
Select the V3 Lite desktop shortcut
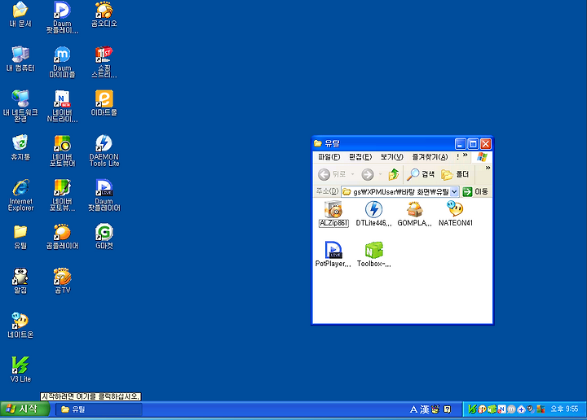click(x=20, y=370)
